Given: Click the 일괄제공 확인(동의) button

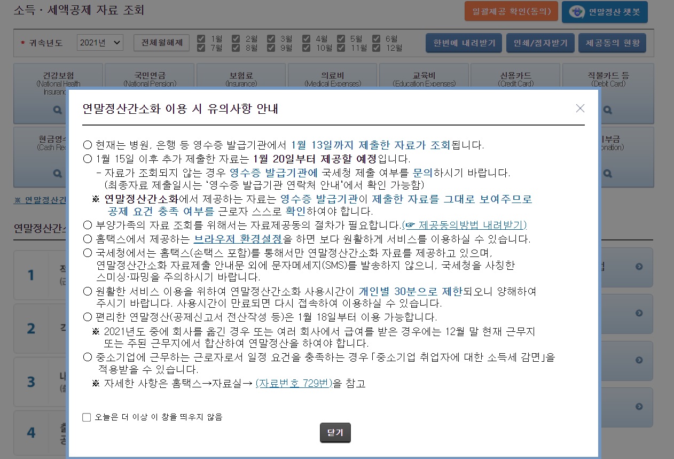Looking at the screenshot, I should tap(511, 11).
